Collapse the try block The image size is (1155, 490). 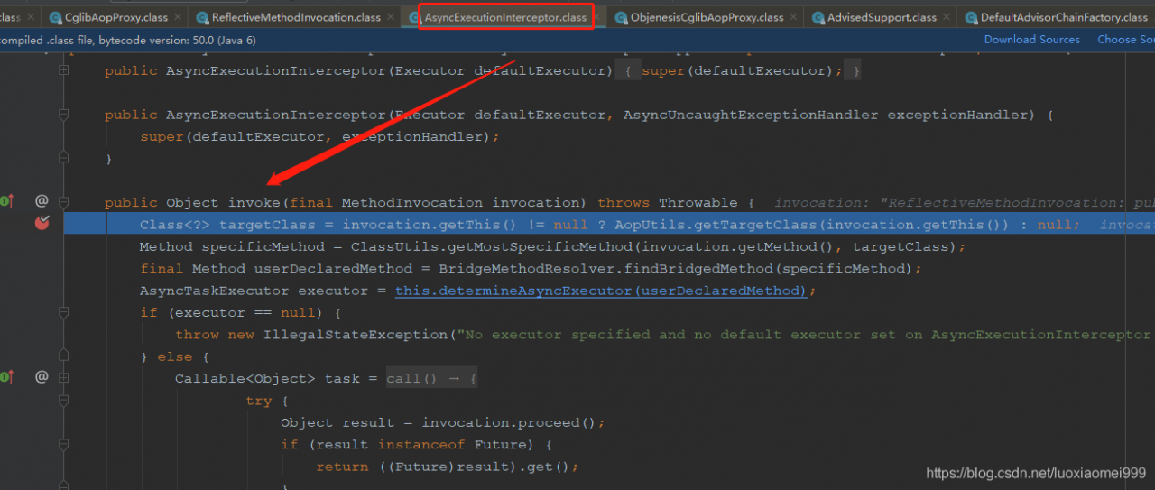pyautogui.click(x=63, y=400)
